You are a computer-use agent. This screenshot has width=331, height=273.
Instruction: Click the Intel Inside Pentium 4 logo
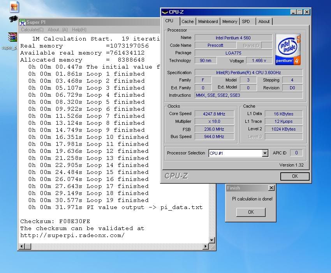point(288,49)
